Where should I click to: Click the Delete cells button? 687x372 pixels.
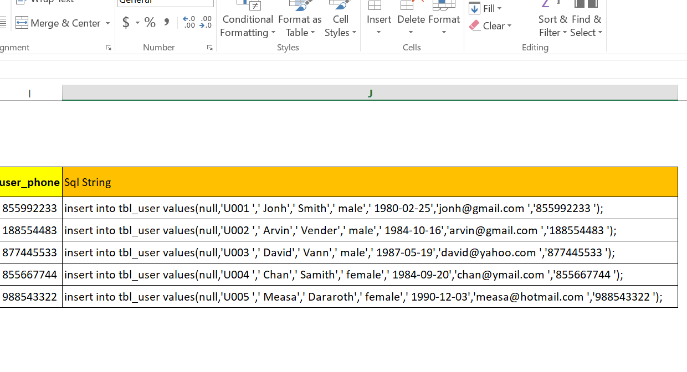coord(411,12)
